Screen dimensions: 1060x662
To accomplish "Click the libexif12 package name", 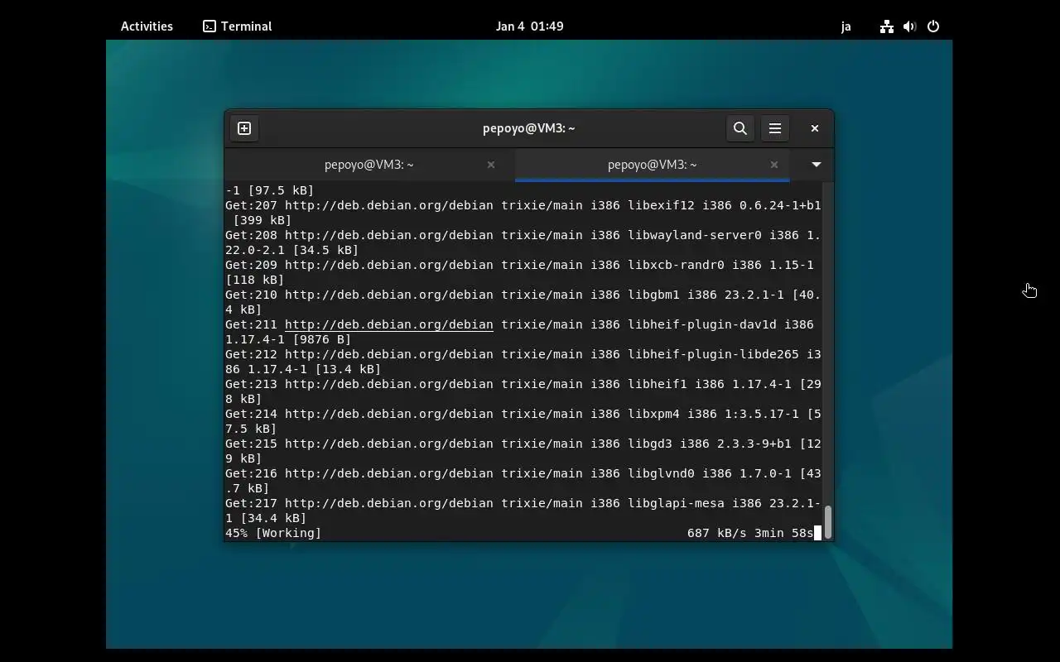I will [661, 205].
